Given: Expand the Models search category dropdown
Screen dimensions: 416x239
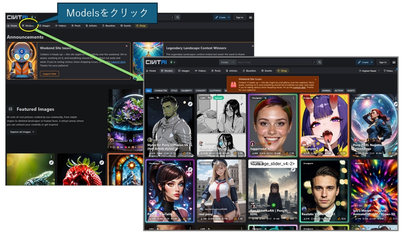Looking at the screenshot, I should tap(227, 62).
